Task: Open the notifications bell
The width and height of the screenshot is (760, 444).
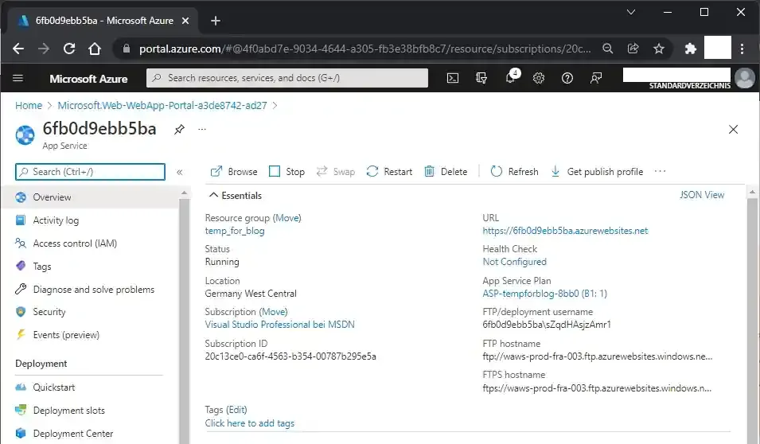Action: click(510, 77)
